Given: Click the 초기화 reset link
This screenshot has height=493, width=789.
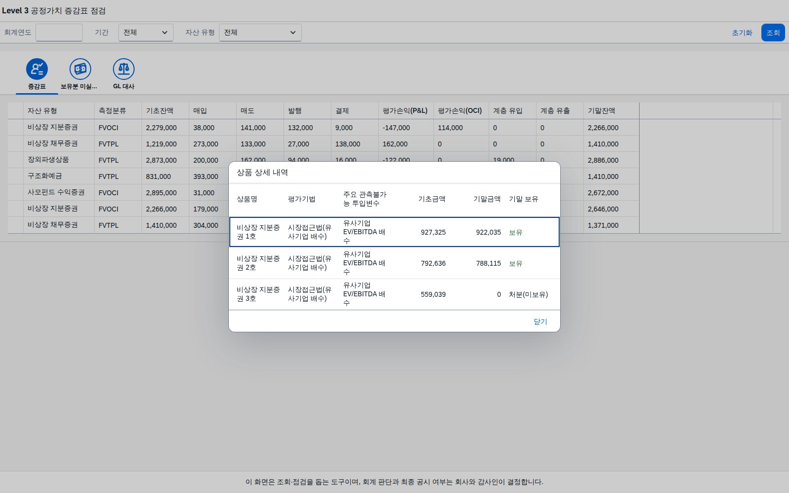Looking at the screenshot, I should tap(742, 33).
